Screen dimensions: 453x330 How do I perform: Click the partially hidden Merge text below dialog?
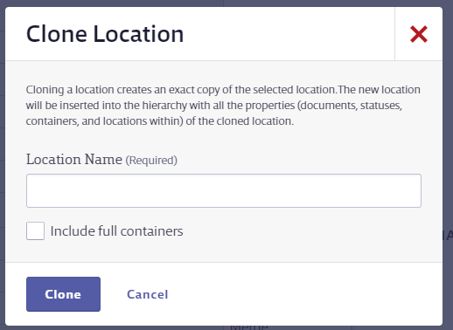[249, 327]
